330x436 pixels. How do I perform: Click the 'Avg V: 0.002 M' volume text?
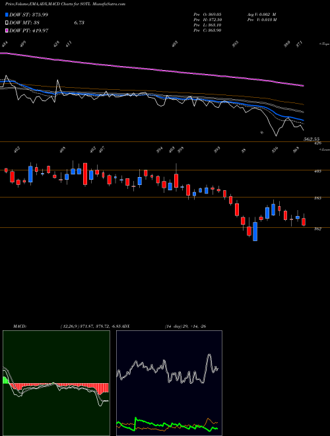261,14
